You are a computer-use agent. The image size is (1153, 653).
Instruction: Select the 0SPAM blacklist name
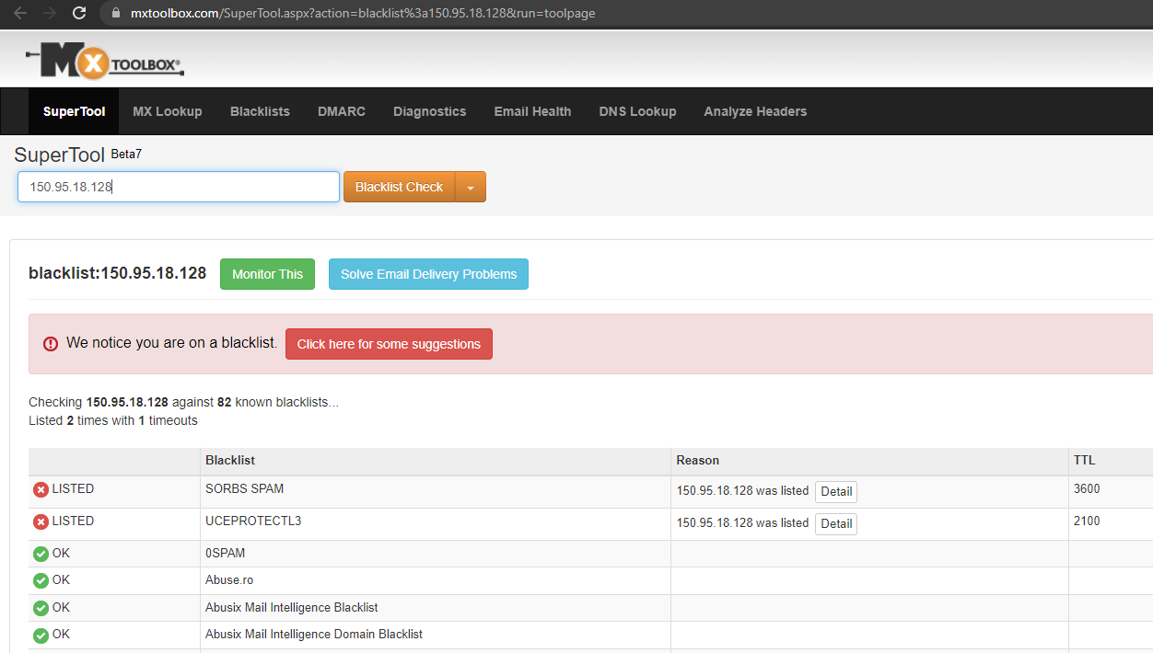click(225, 553)
